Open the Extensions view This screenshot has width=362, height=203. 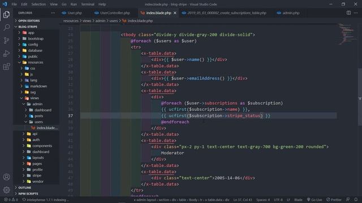tap(6, 67)
